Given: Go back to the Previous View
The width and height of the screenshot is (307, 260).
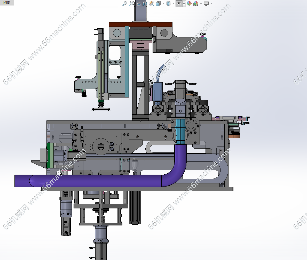Looking at the screenshot, I should (138, 4).
